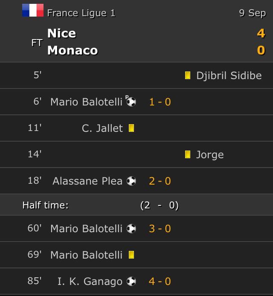
Task: Click Mario Balotelli's name at 6'
Action: point(86,102)
